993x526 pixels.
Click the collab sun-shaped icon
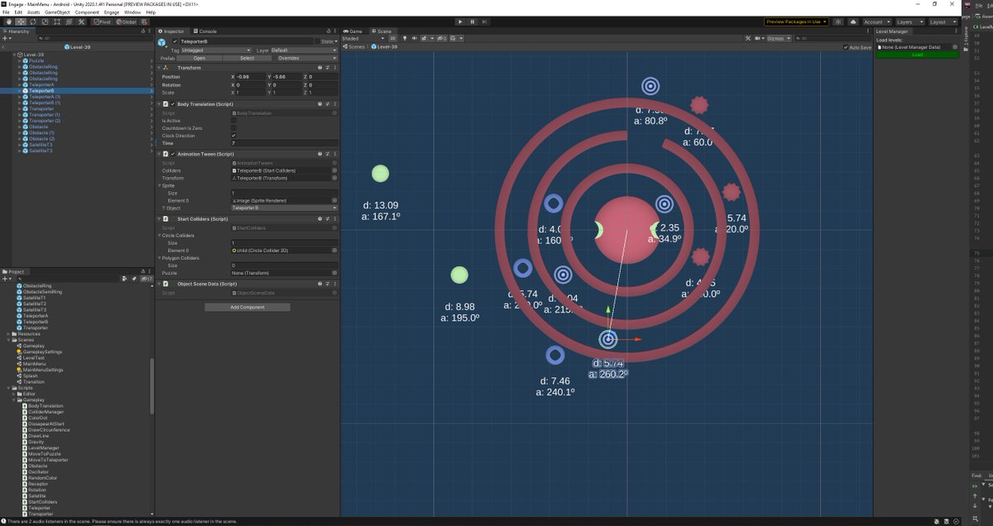click(838, 22)
